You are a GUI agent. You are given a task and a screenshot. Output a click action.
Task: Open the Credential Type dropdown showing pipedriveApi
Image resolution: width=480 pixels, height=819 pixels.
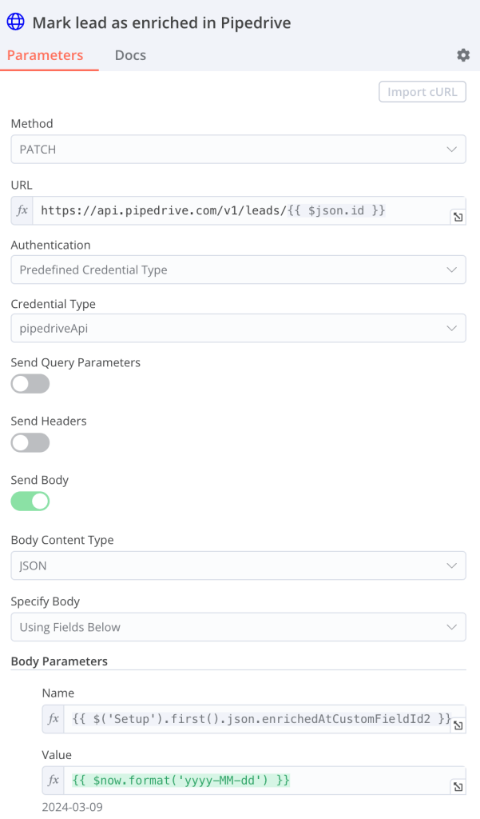[x=240, y=328]
